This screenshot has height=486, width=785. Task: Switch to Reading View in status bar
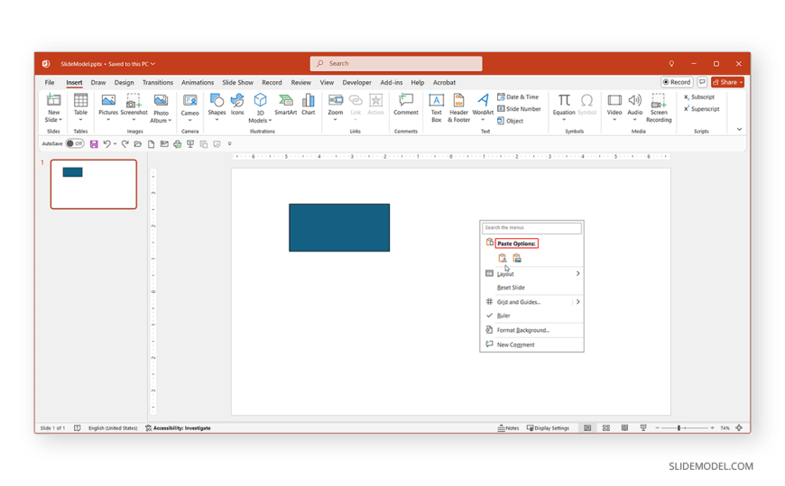[624, 428]
